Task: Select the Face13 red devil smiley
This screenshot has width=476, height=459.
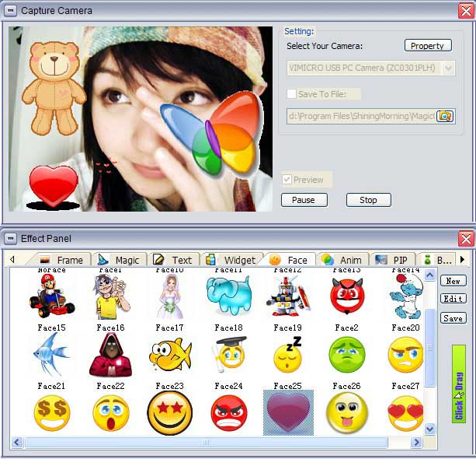Action: point(347,296)
